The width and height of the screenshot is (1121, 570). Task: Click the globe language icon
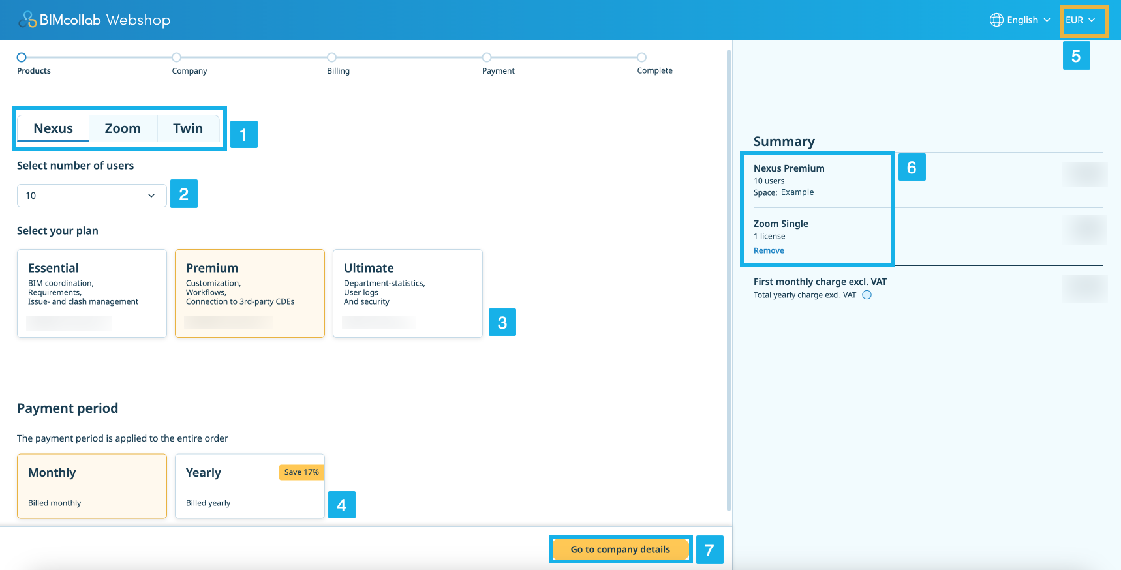click(996, 20)
